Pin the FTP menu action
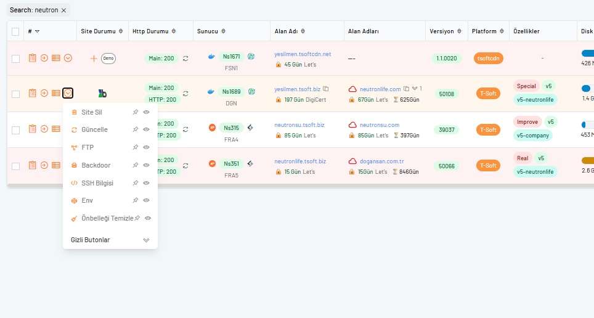The image size is (594, 318). coord(136,147)
